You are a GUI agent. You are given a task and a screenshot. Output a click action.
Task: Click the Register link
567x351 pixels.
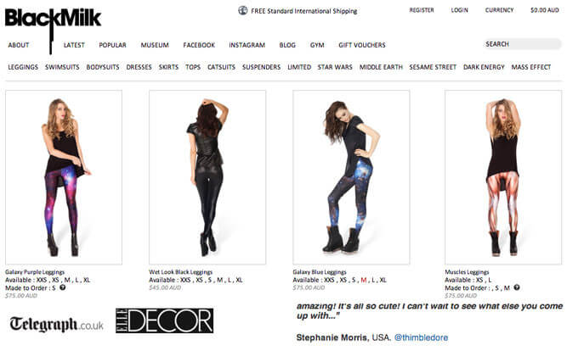(x=422, y=10)
